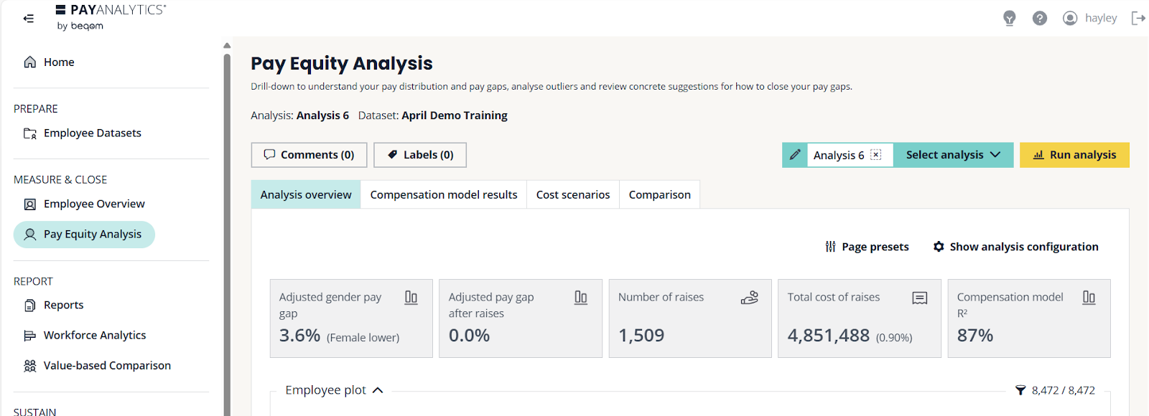Collapse the sidebar with back arrow icon
1149x416 pixels.
coord(29,19)
